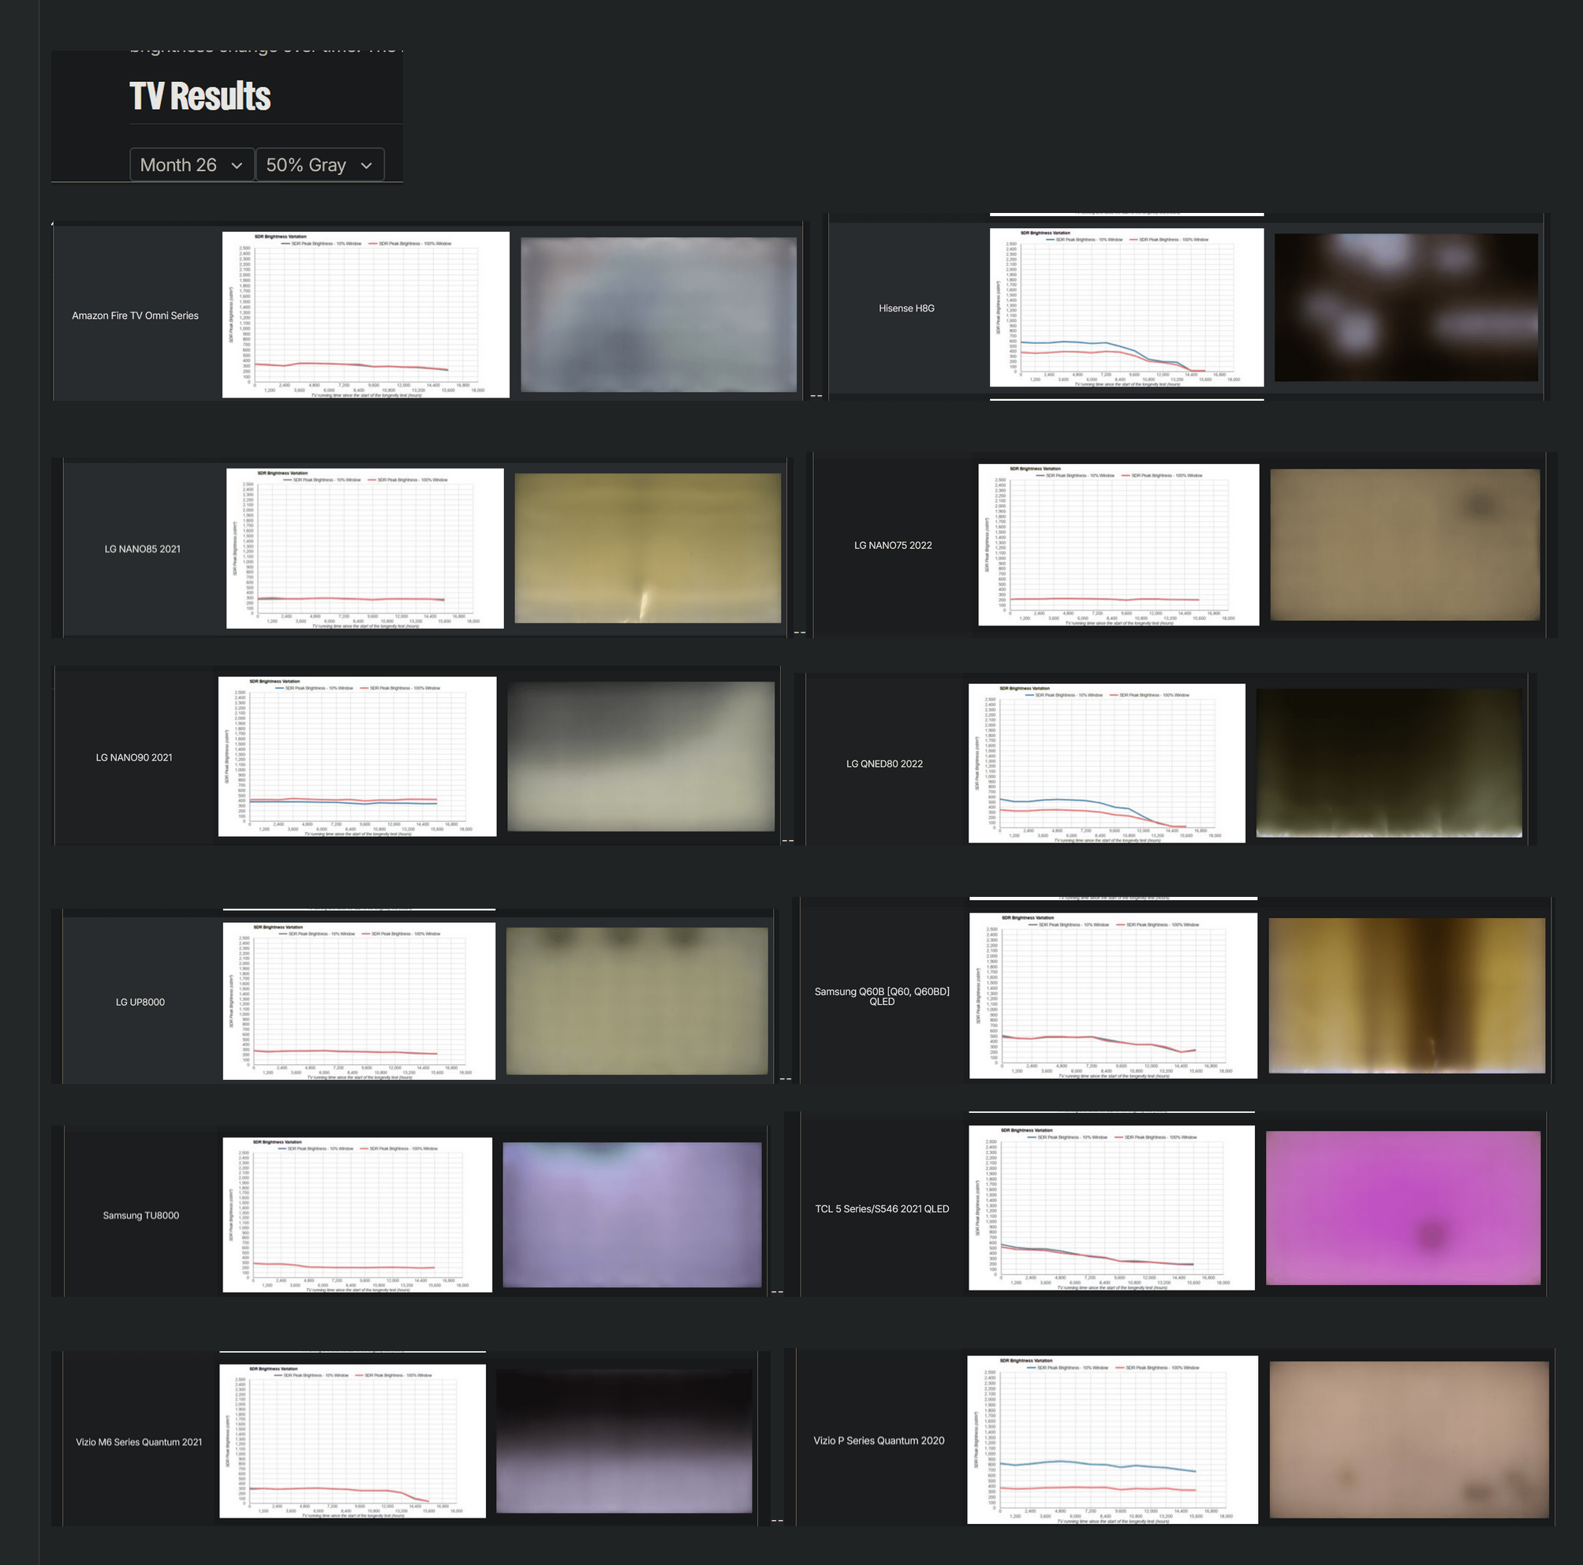Expand the Month selector chevron
The height and width of the screenshot is (1565, 1583).
pyautogui.click(x=237, y=165)
